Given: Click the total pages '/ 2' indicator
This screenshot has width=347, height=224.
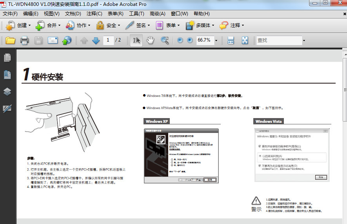Looking at the screenshot, I should coord(118,40).
